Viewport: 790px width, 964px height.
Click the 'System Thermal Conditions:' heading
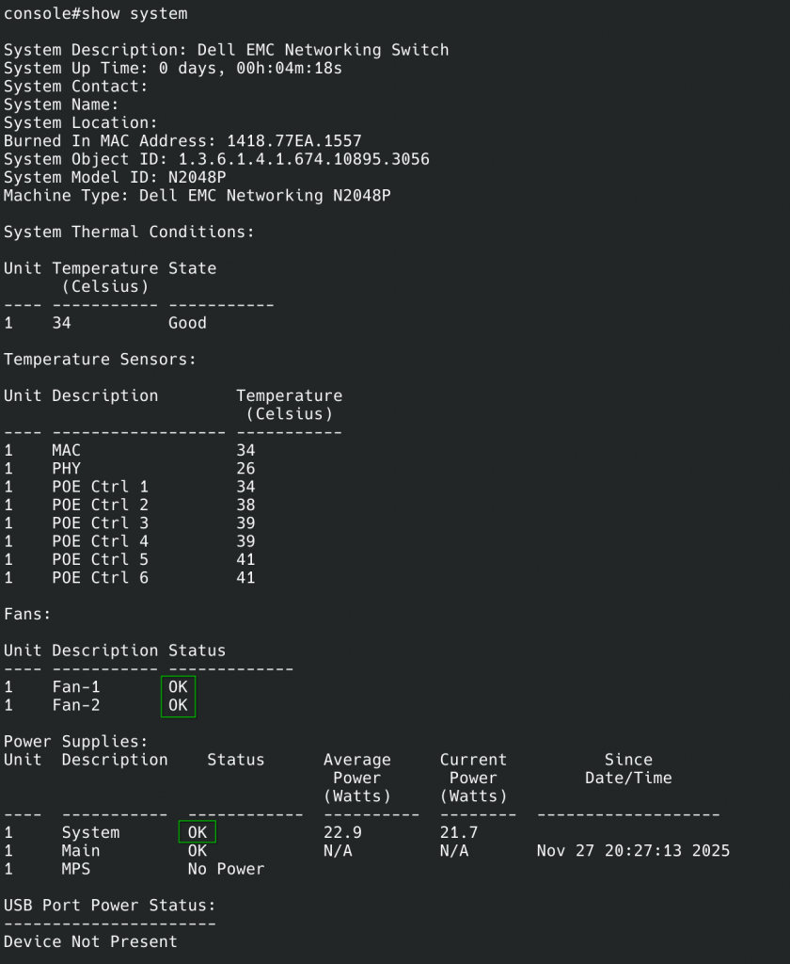point(129,232)
